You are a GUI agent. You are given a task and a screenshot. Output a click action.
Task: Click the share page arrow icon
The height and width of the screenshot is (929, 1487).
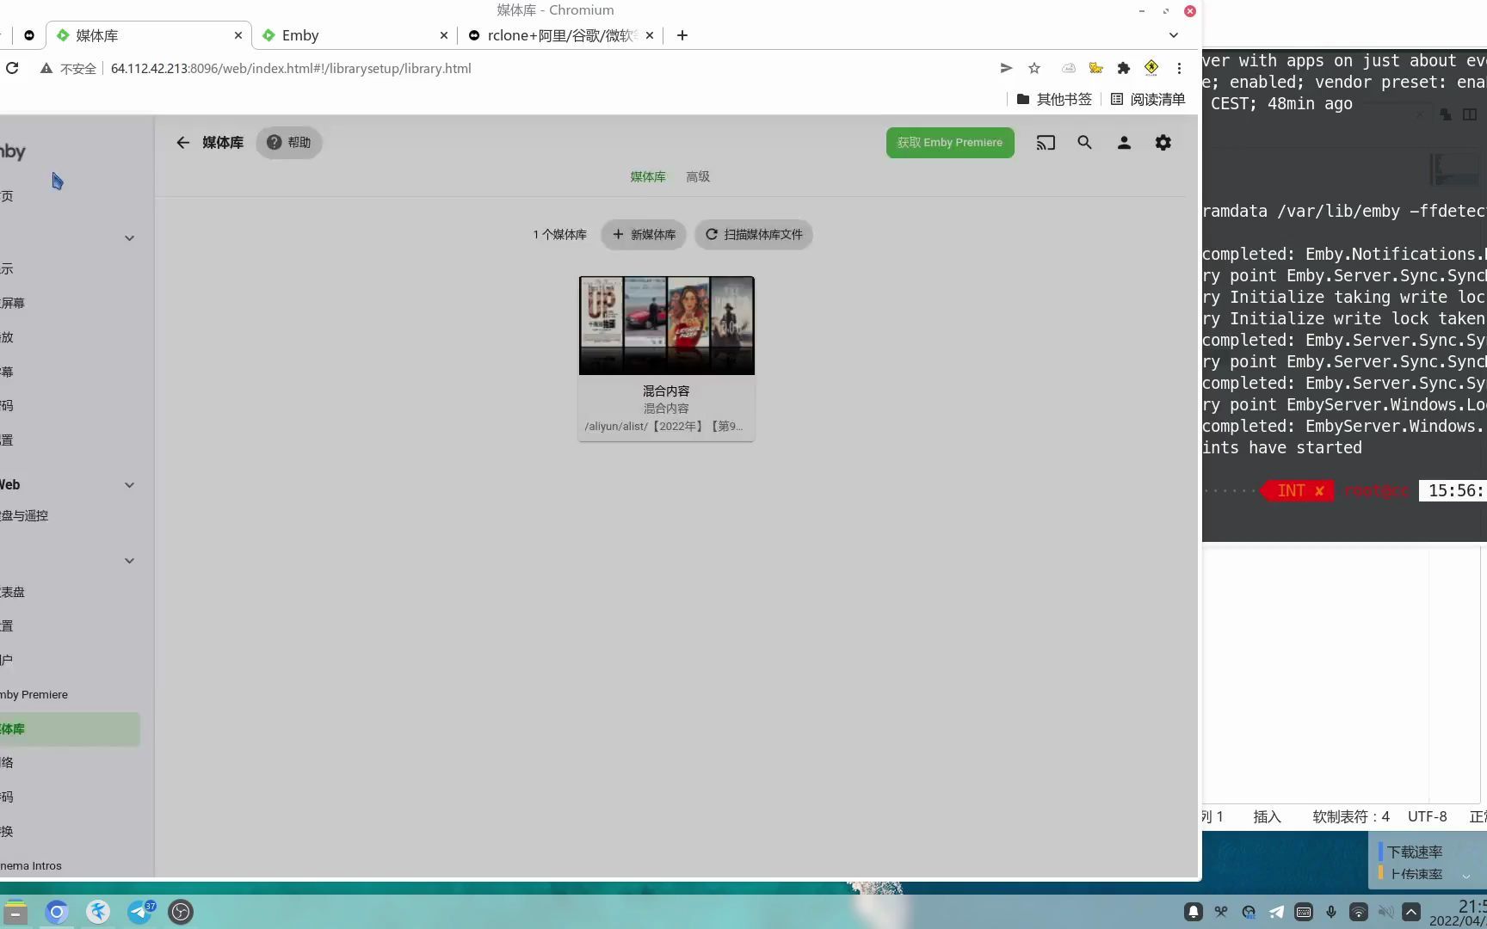(x=1006, y=68)
